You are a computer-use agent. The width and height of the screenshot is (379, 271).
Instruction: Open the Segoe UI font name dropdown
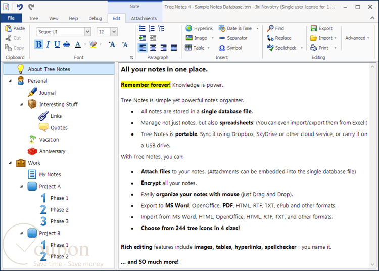tap(87, 32)
